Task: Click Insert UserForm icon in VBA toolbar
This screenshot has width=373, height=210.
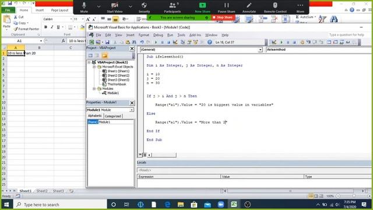Action: pos(98,42)
